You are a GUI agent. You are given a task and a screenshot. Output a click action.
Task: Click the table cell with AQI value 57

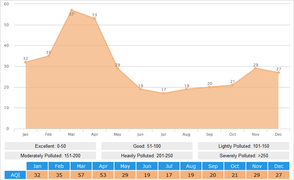(x=81, y=175)
